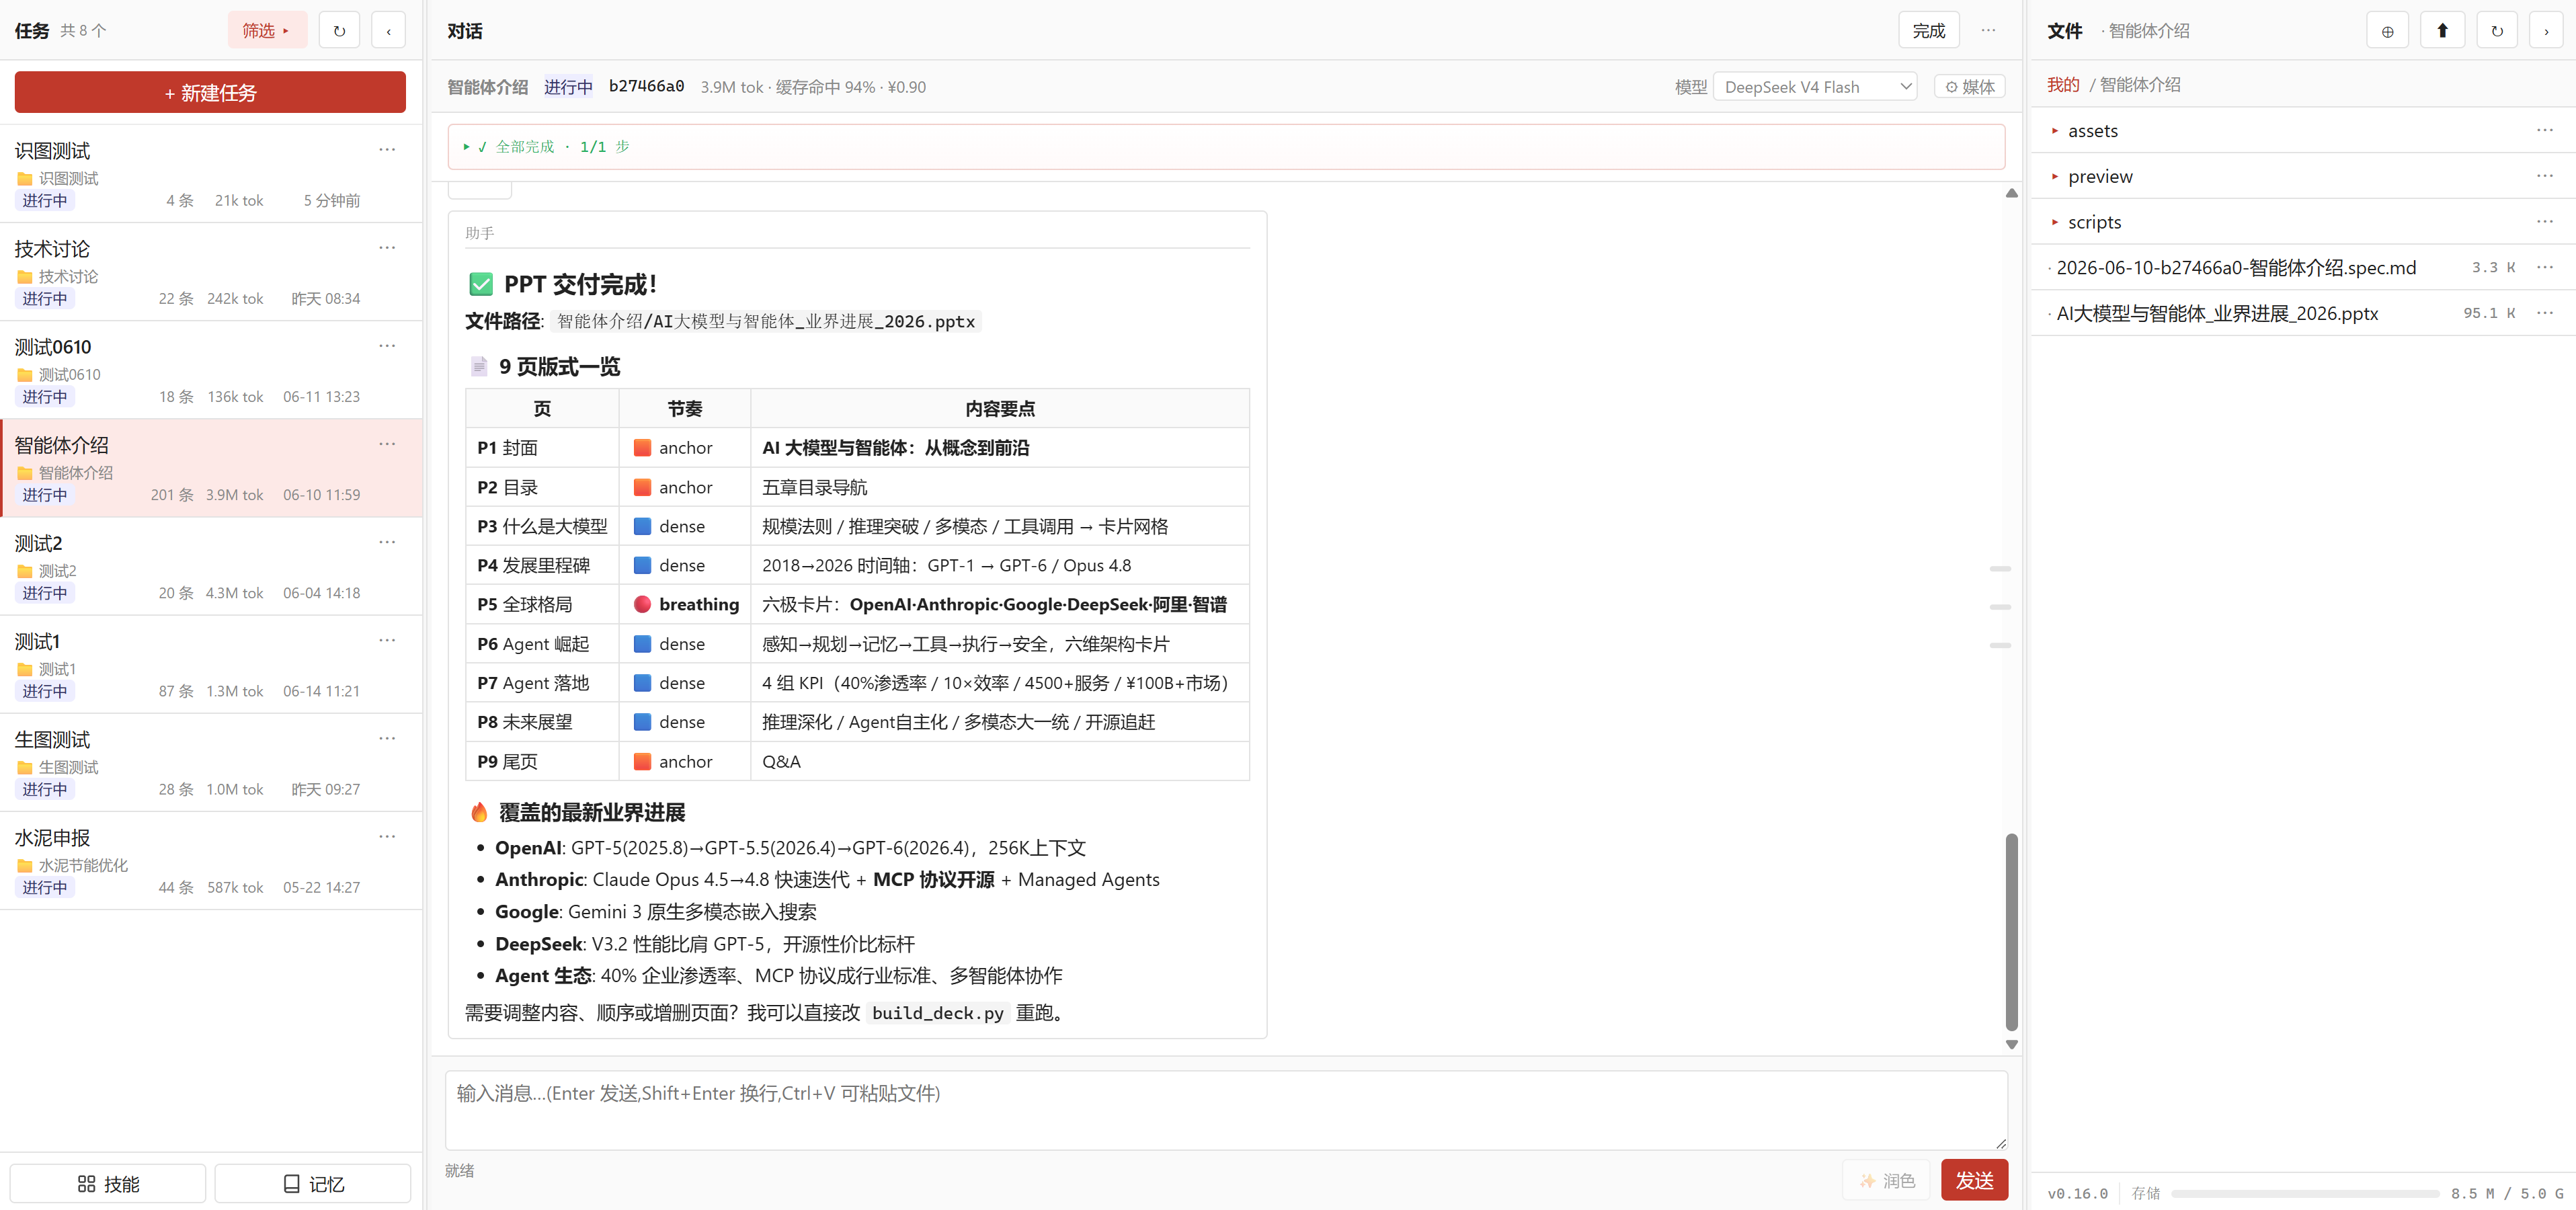Open more options for 技术讨论 task
Image resolution: width=2576 pixels, height=1210 pixels.
[387, 248]
